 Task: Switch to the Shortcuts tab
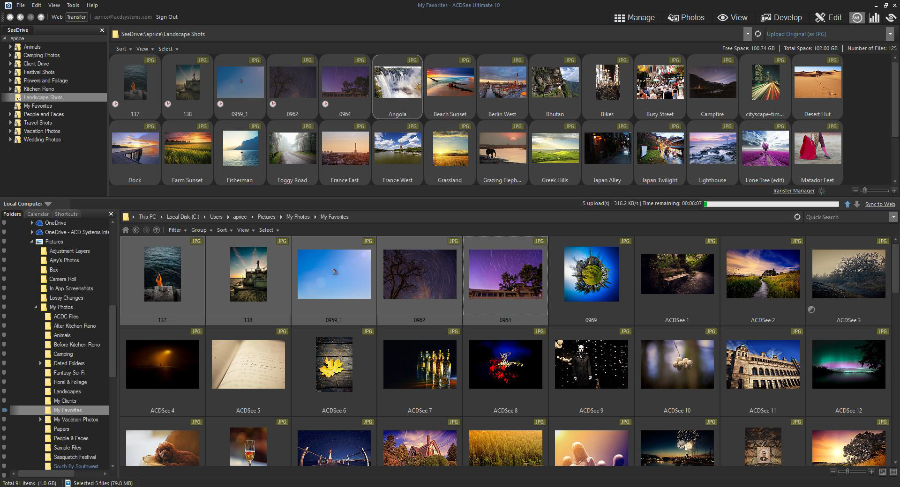click(x=66, y=214)
